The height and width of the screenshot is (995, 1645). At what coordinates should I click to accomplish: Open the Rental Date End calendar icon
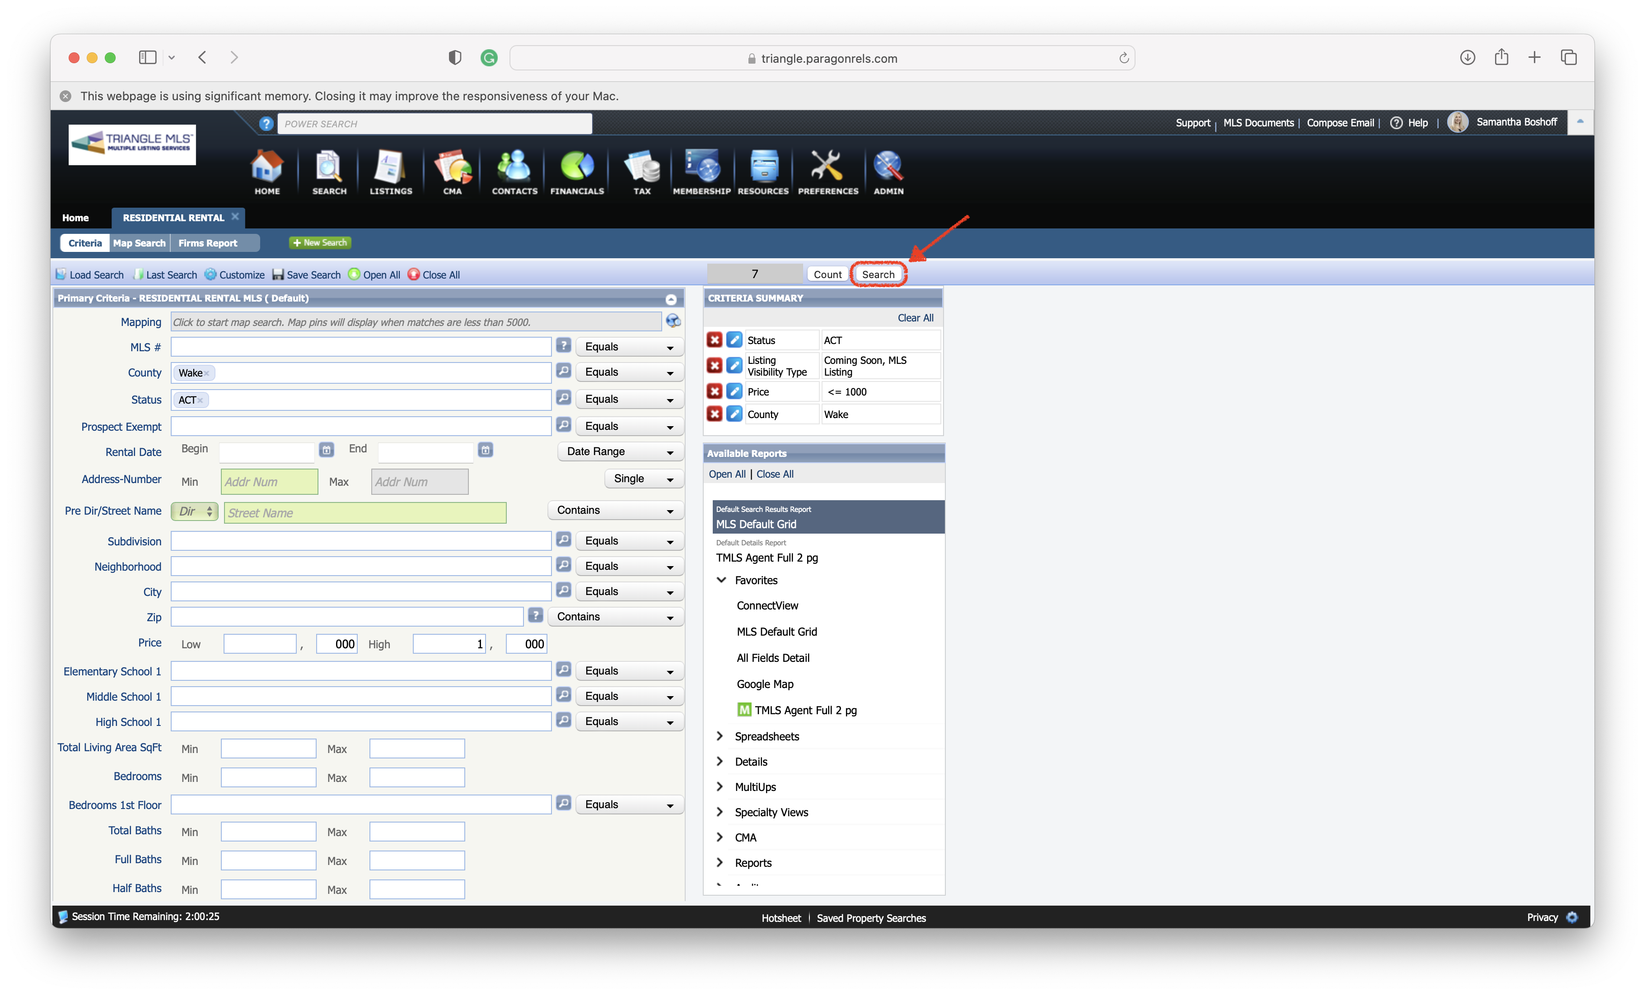point(486,450)
